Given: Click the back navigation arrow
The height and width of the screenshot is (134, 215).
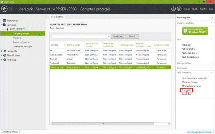Looking at the screenshot, I should pos(4,9).
